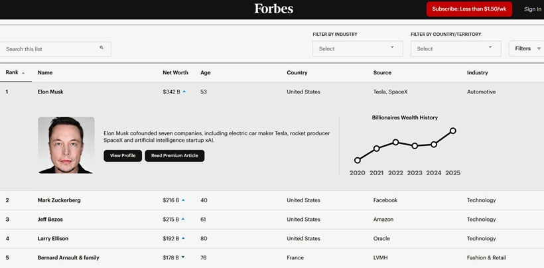Sort by Source column header
The height and width of the screenshot is (268, 544).
pyautogui.click(x=382, y=72)
